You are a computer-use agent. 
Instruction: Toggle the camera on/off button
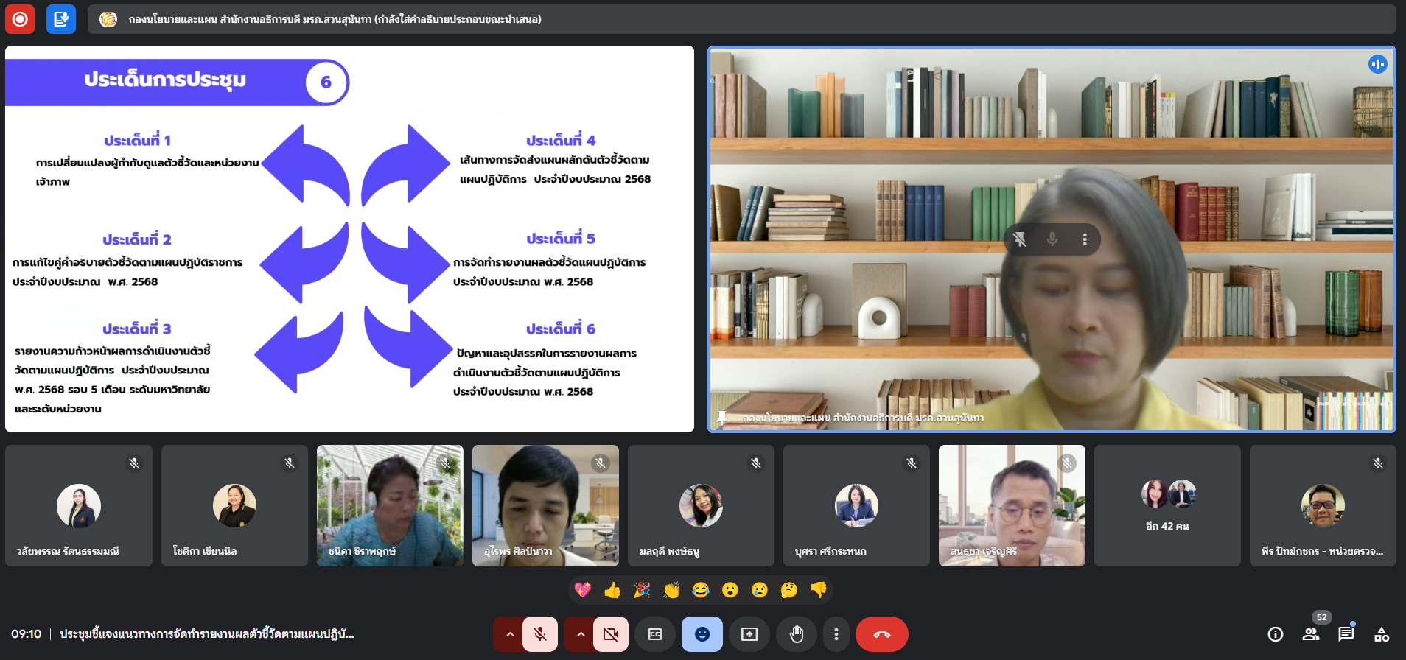611,634
